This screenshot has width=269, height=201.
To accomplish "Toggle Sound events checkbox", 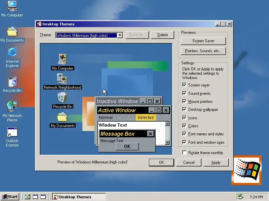I will point(184,93).
